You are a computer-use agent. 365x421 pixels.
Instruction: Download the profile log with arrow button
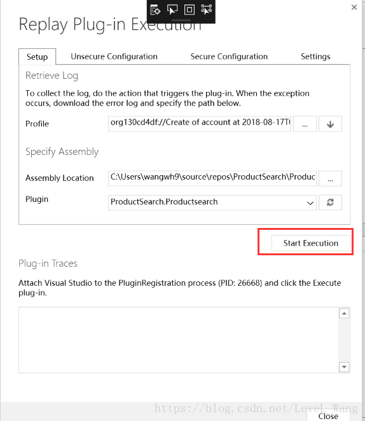[x=330, y=124]
